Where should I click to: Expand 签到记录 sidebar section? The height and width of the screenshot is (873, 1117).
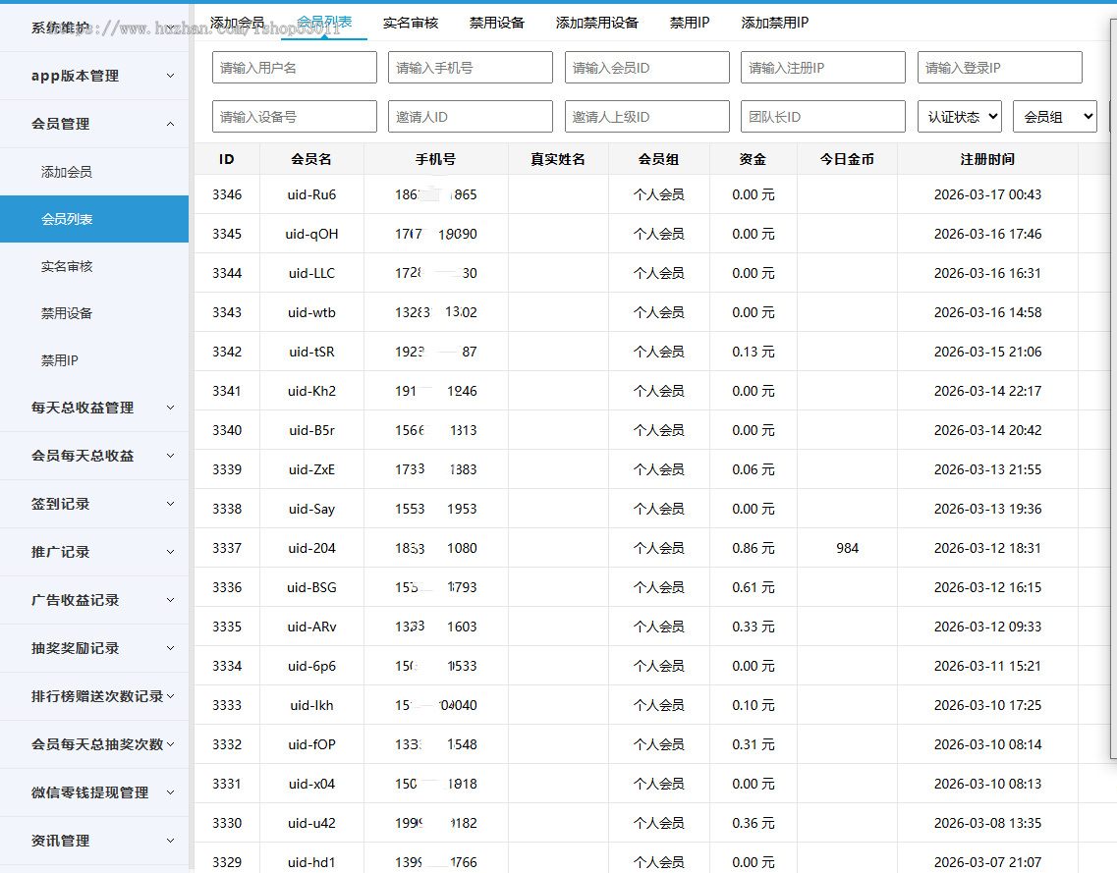(x=94, y=504)
